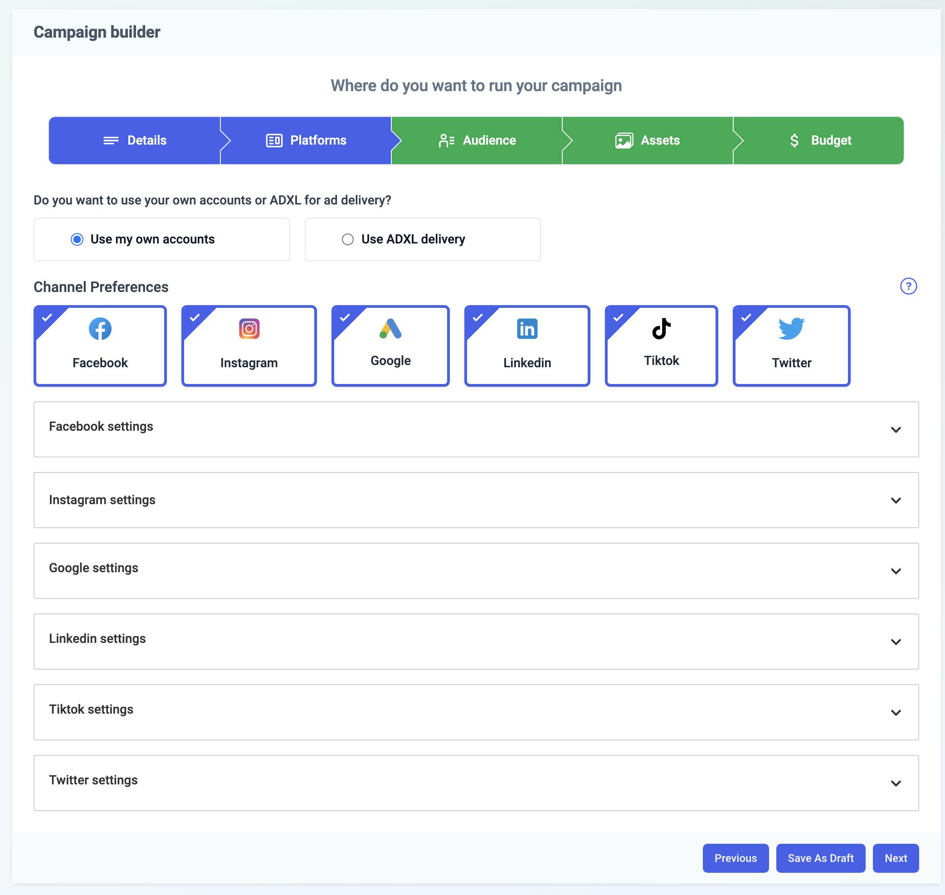This screenshot has width=945, height=895.
Task: Select Use my own accounts option
Action: point(78,239)
